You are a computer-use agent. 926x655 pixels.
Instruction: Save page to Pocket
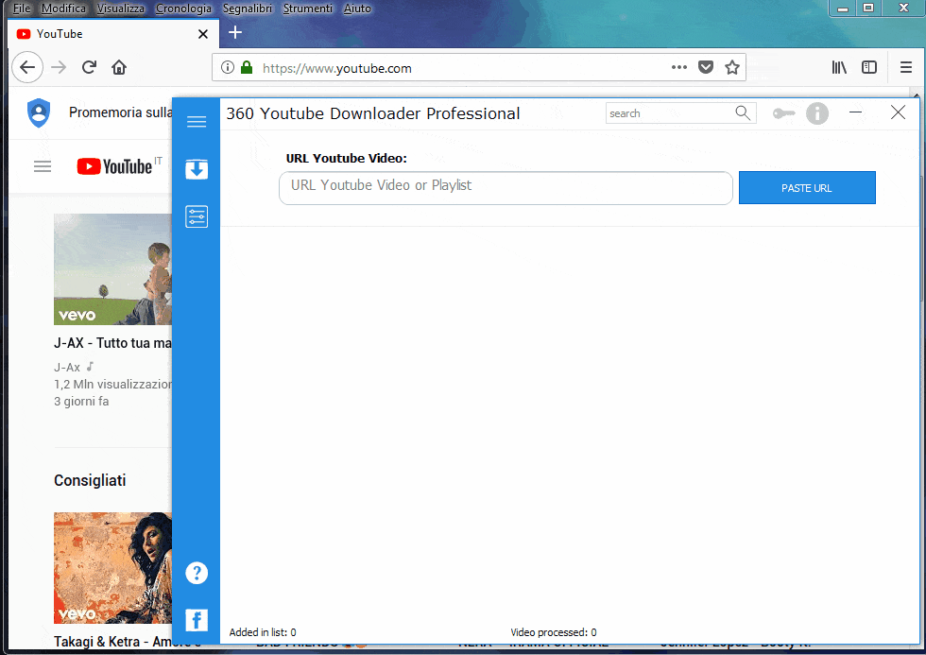(x=706, y=67)
